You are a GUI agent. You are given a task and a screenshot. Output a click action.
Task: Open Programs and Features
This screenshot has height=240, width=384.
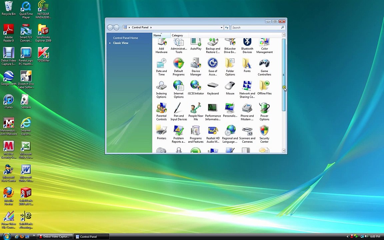click(x=196, y=134)
